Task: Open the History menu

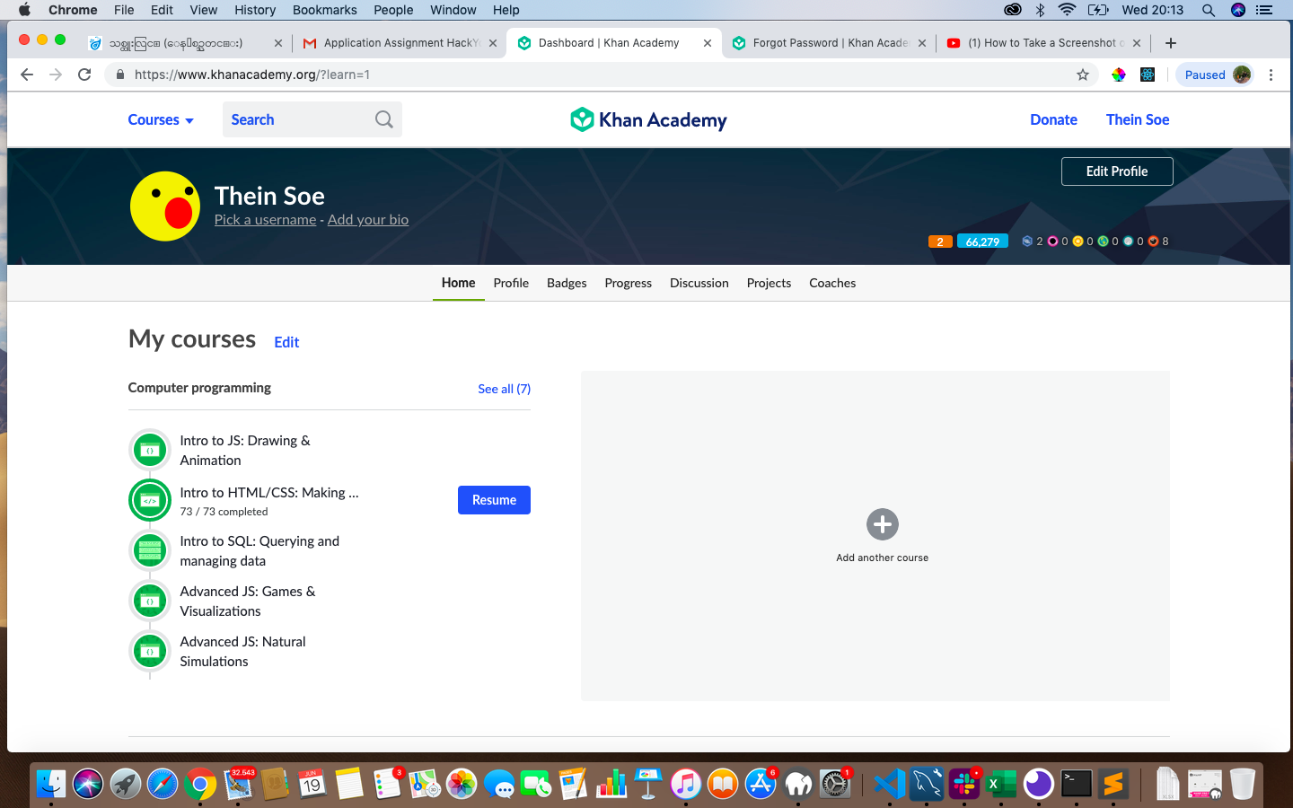Action: coord(255,10)
